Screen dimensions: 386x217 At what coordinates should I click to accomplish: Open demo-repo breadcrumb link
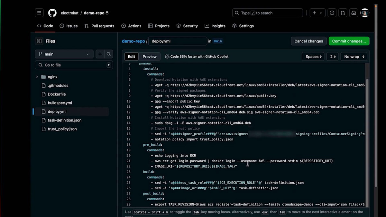coord(133,41)
